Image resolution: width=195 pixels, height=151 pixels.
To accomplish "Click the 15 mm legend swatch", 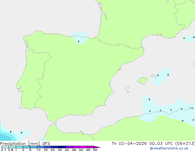I will tap(48, 147).
